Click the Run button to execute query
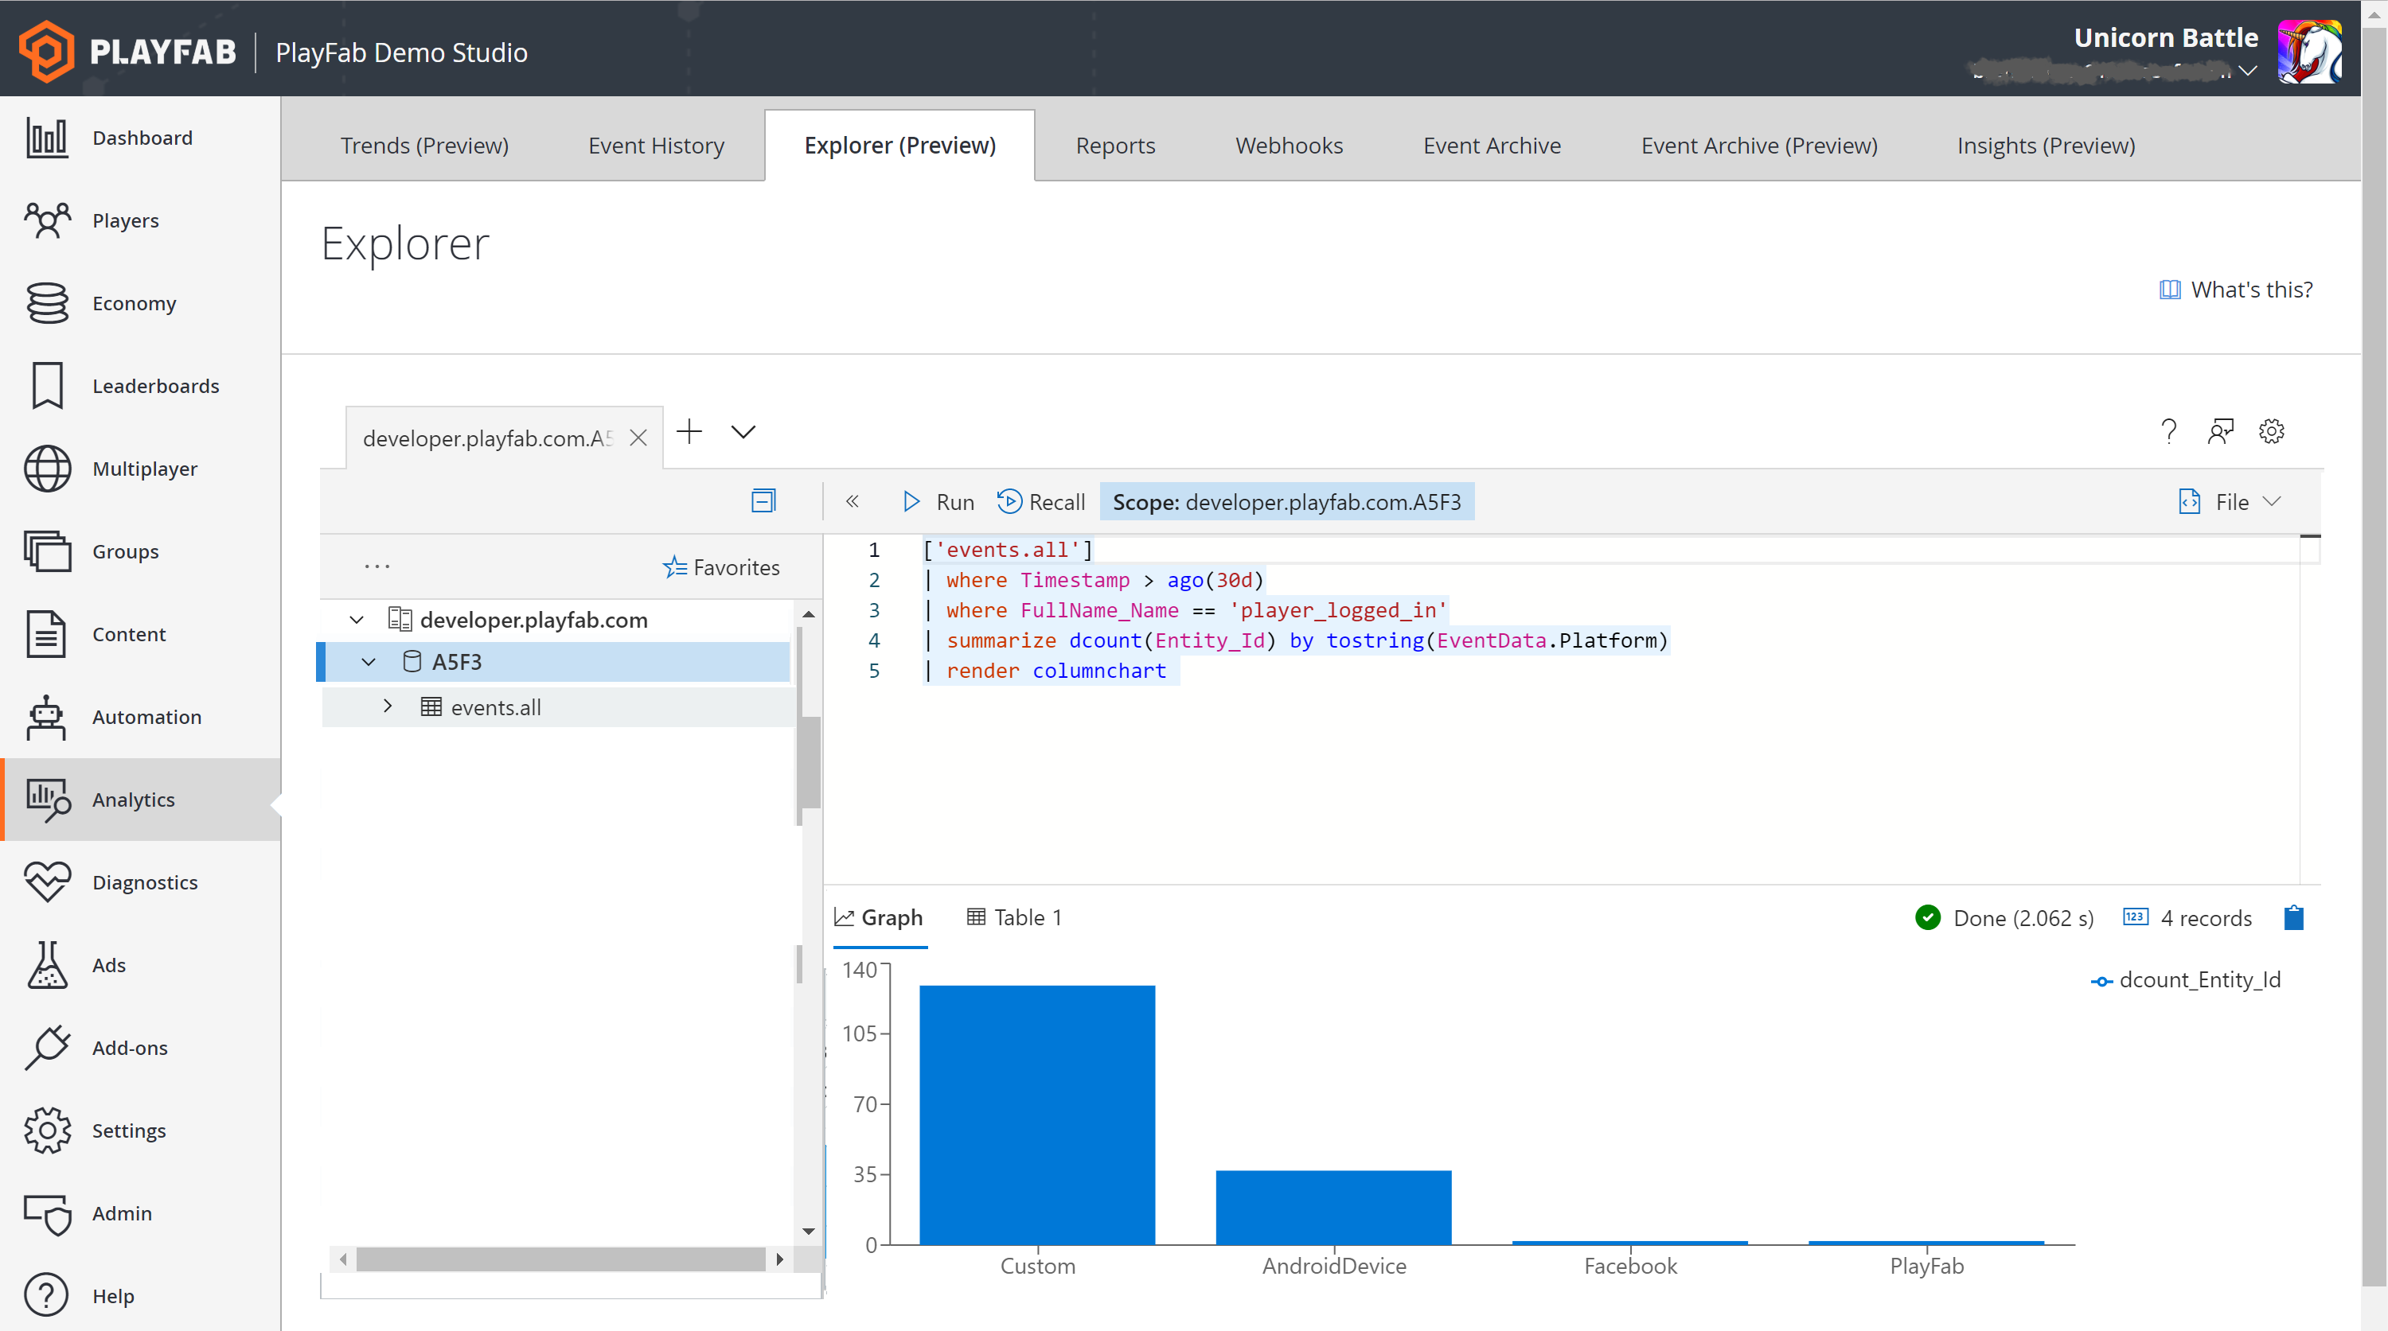 pyautogui.click(x=938, y=501)
